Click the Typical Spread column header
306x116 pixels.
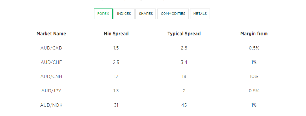coord(184,34)
